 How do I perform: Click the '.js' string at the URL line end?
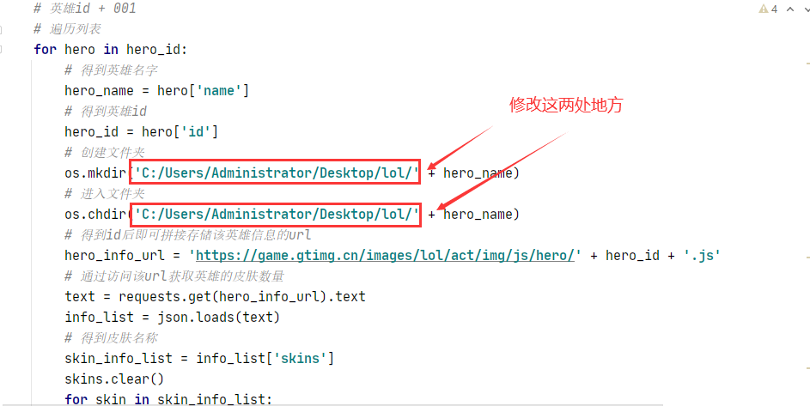702,255
